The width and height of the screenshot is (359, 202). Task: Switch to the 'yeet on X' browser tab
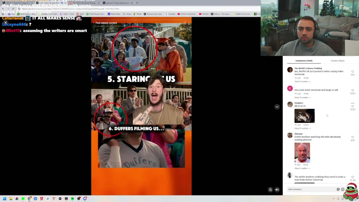pos(117,3)
